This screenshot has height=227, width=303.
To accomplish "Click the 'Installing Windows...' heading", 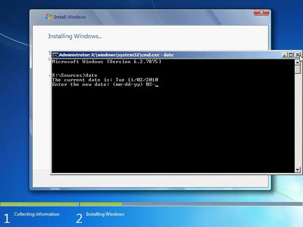I will click(75, 36).
